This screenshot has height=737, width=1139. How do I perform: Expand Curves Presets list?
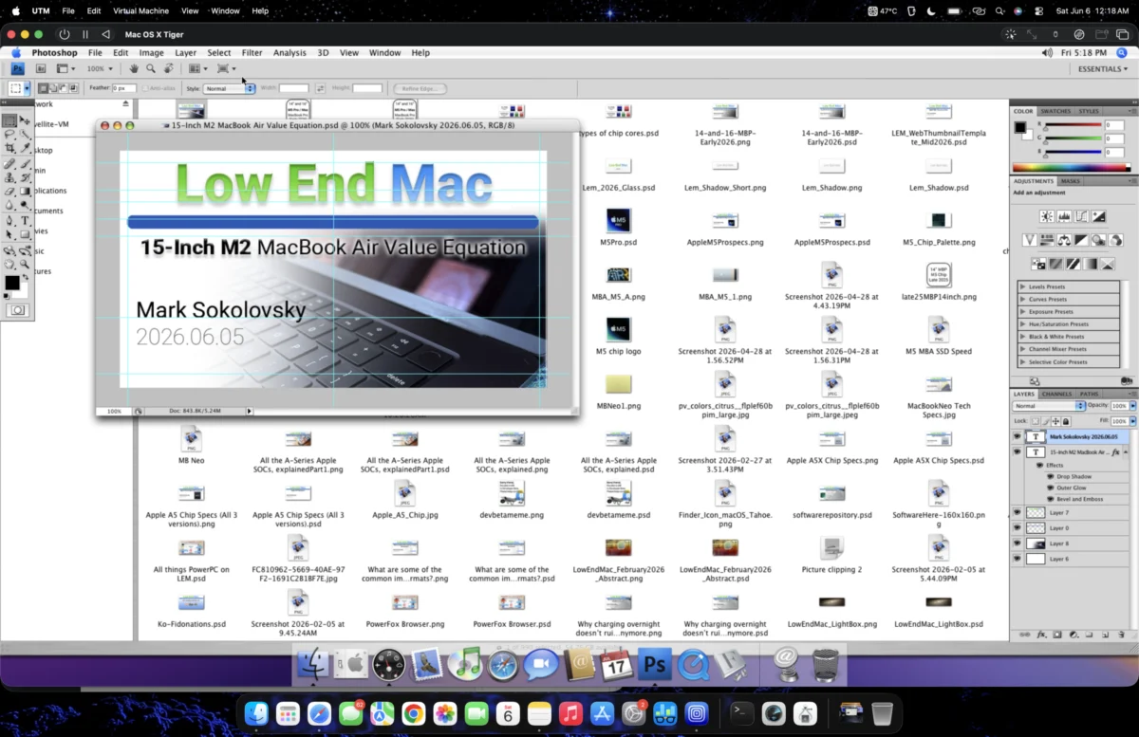coord(1022,299)
